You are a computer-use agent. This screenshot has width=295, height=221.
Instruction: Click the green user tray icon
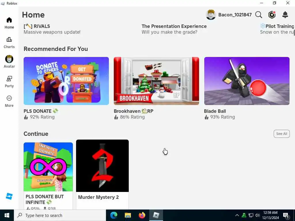[x=244, y=215]
